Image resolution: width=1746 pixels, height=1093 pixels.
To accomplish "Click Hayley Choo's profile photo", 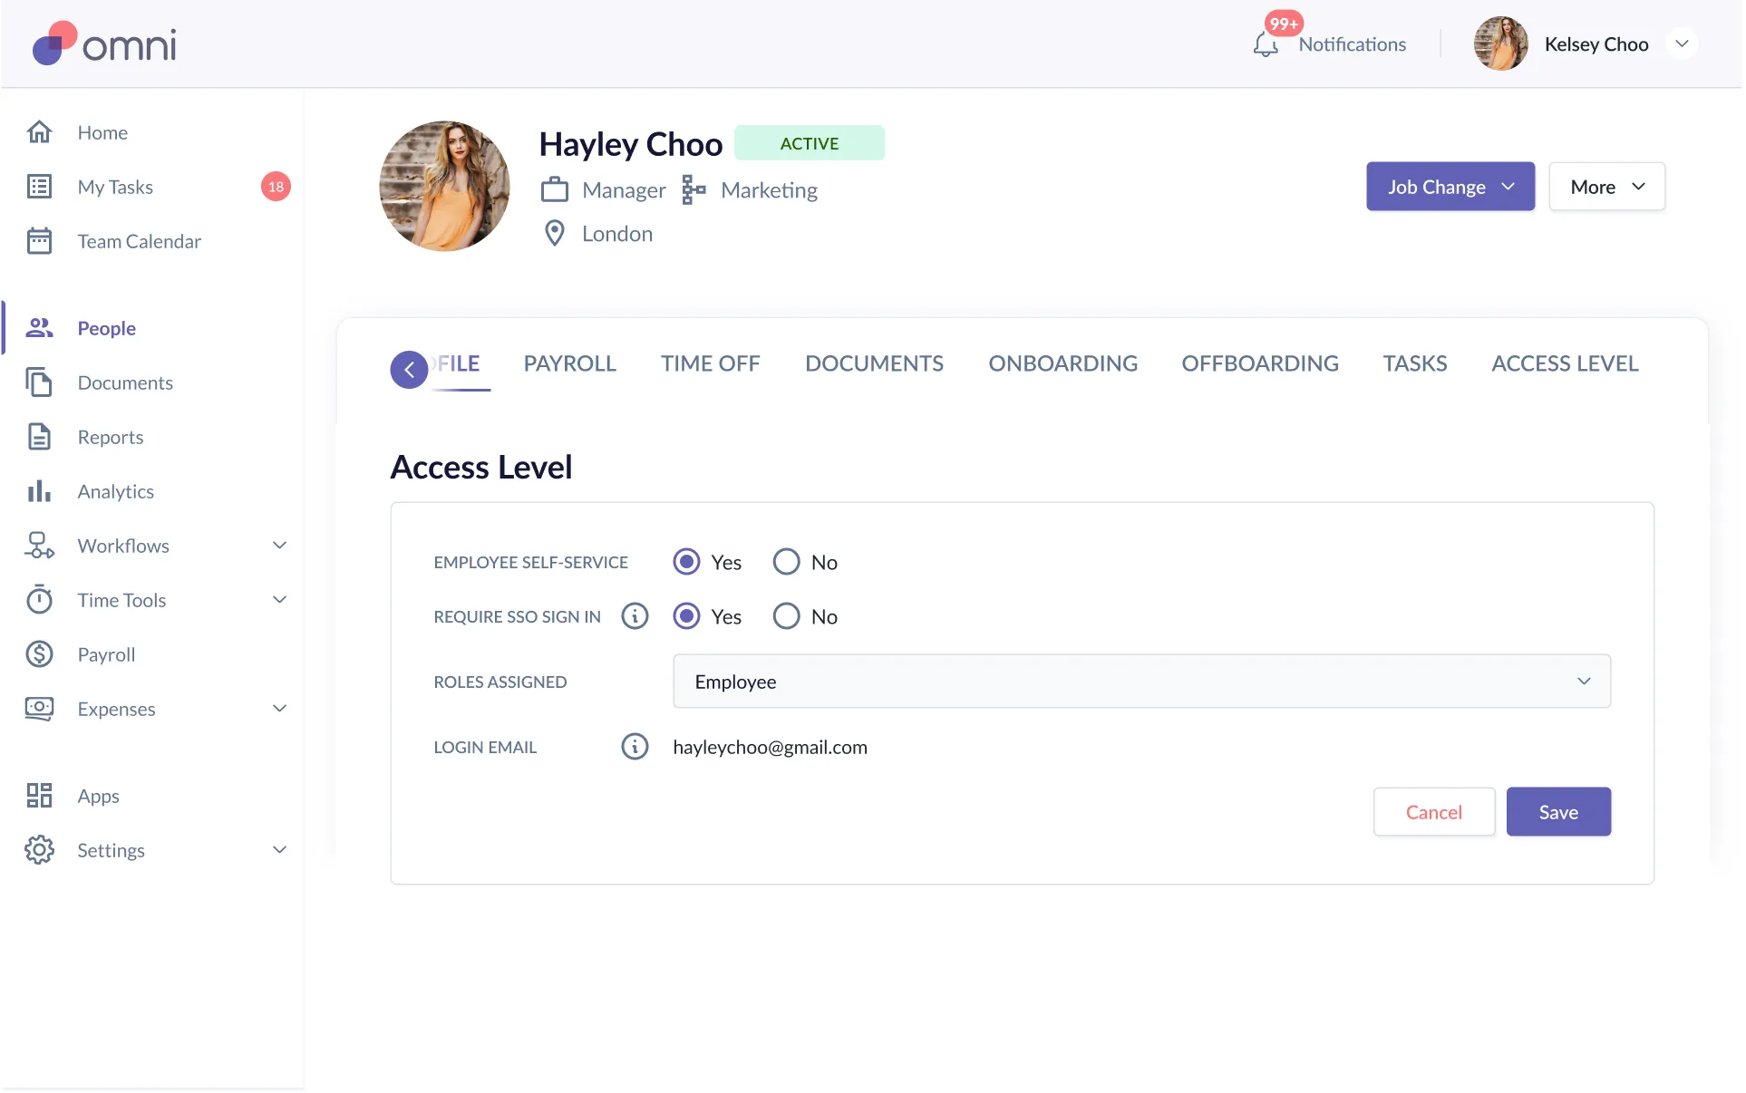I will coord(444,187).
